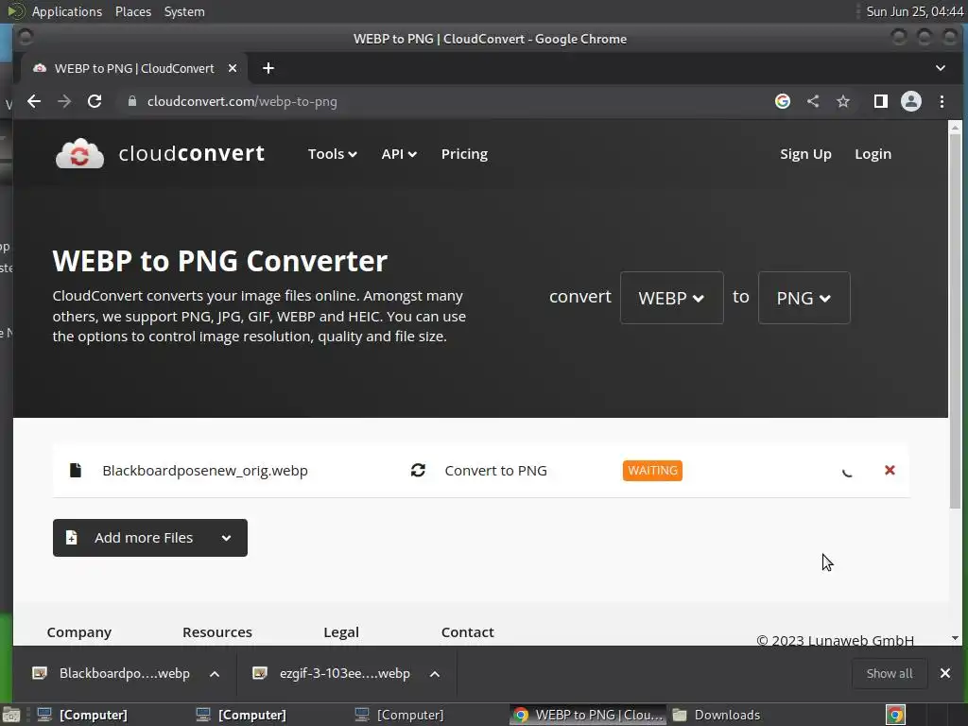This screenshot has height=726, width=968.
Task: Close the WEBP to PNG tab
Action: pos(233,68)
